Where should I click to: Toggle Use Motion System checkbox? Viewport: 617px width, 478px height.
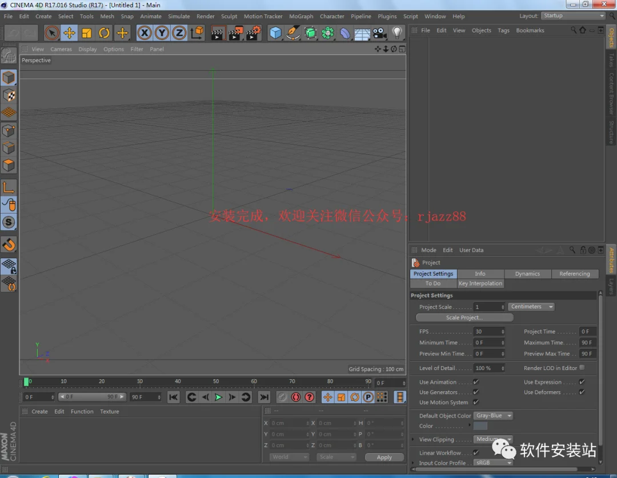476,402
